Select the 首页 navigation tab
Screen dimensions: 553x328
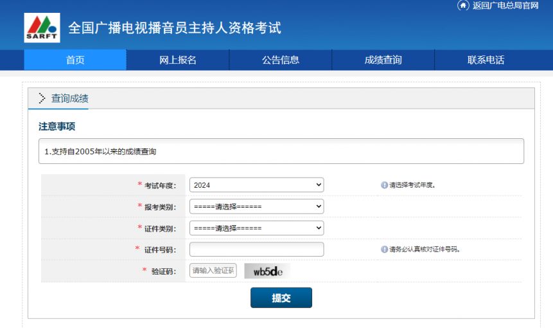pyautogui.click(x=75, y=60)
